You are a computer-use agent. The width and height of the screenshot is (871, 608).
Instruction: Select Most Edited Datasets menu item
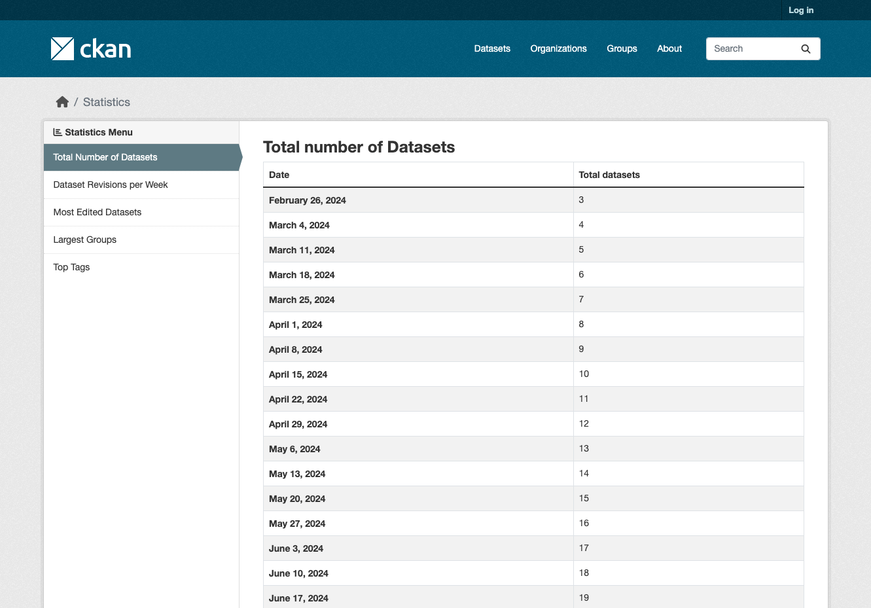point(141,212)
